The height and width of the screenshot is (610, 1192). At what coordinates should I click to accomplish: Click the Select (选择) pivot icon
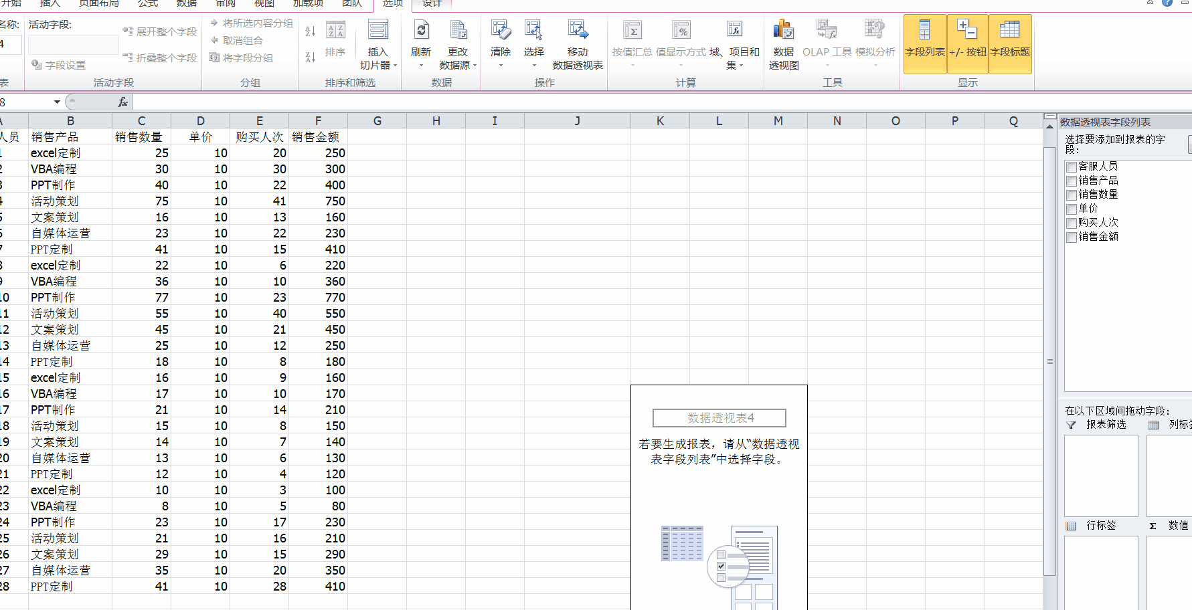coord(533,31)
